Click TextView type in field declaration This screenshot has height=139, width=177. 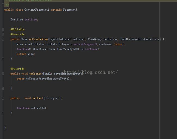[x=17, y=20]
